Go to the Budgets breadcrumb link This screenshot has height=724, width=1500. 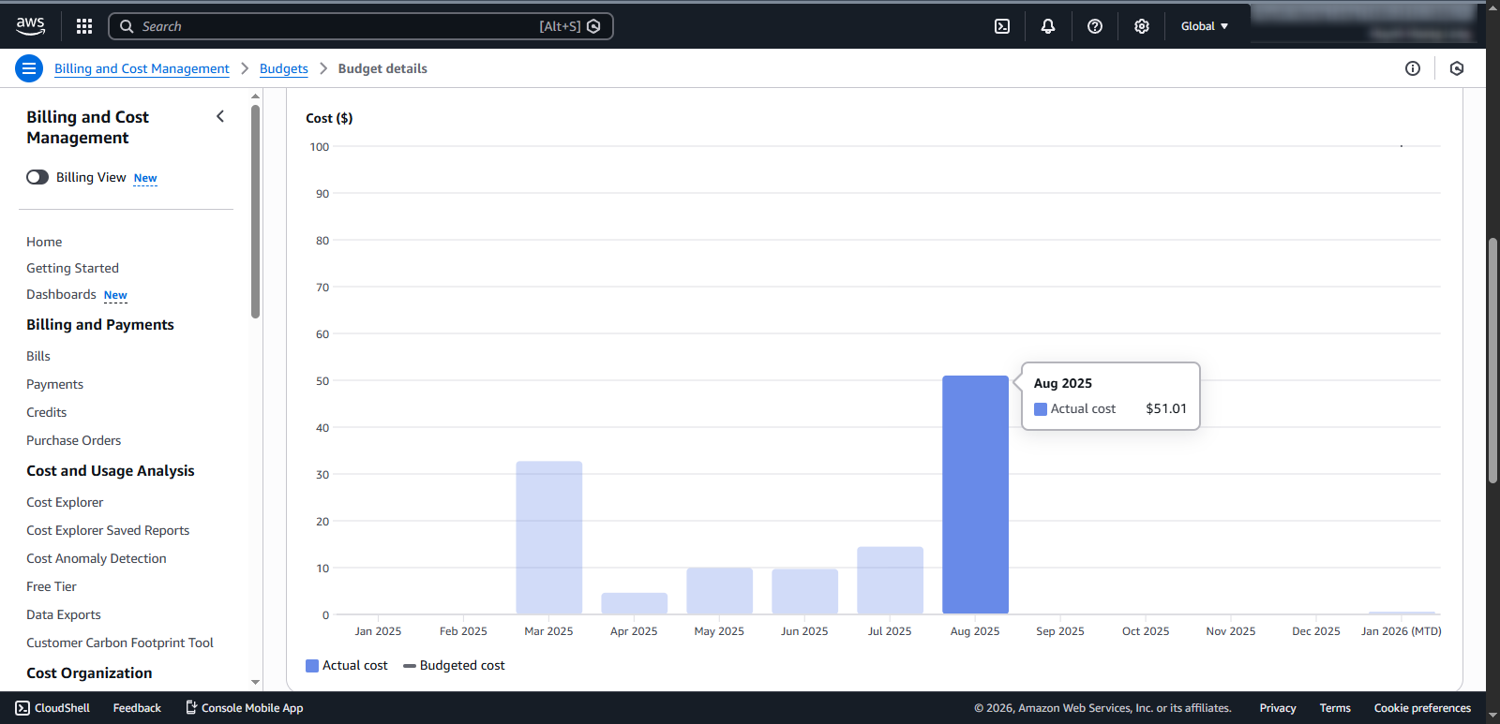(x=284, y=68)
